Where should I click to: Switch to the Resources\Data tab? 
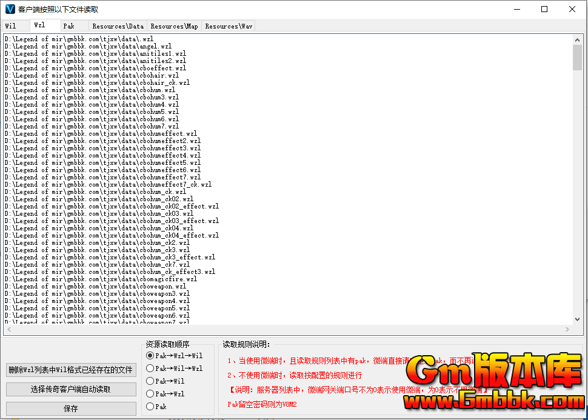point(118,26)
